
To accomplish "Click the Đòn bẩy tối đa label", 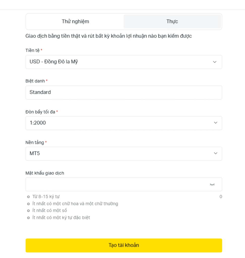I will [40, 112].
